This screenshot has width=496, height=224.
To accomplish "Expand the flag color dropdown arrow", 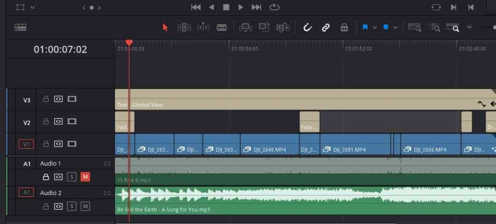I will tap(374, 28).
